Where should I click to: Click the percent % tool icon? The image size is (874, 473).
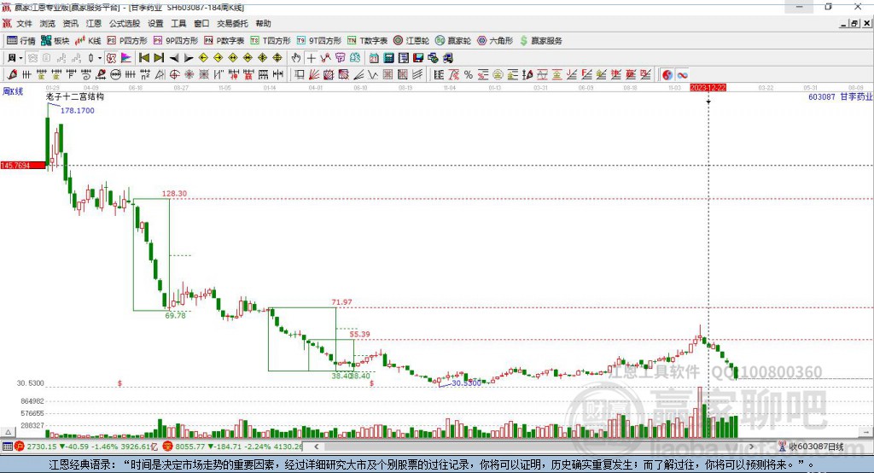(469, 75)
